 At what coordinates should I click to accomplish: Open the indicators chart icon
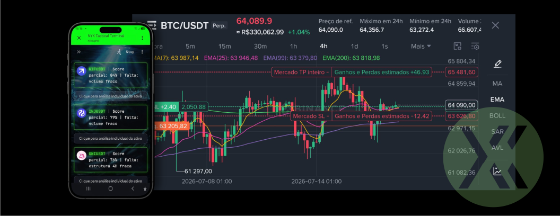[497, 172]
